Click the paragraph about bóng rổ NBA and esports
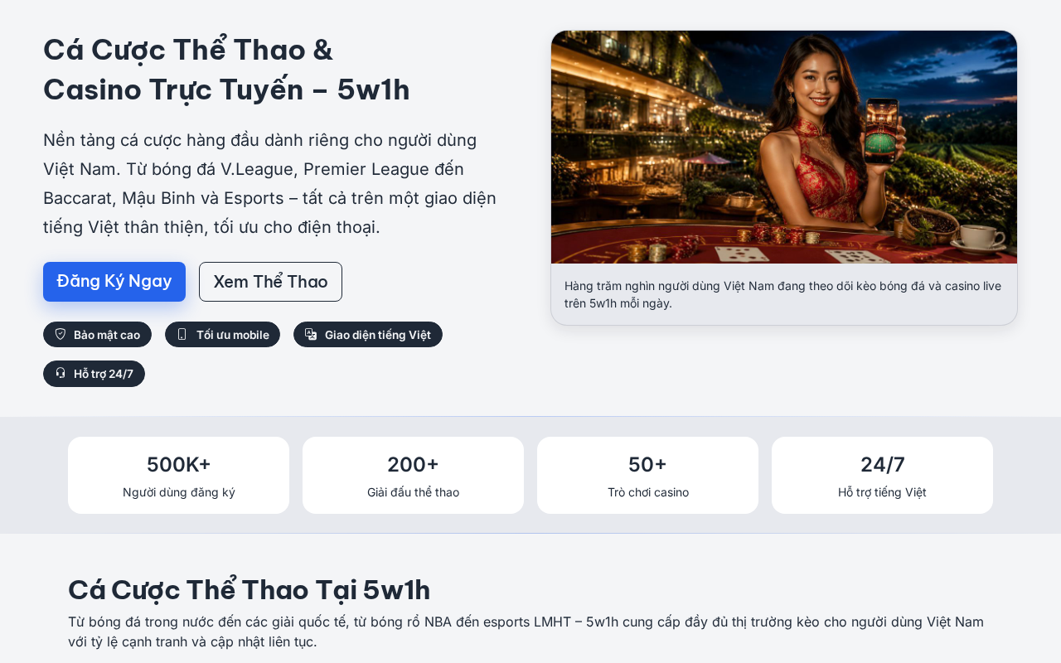 [x=526, y=632]
